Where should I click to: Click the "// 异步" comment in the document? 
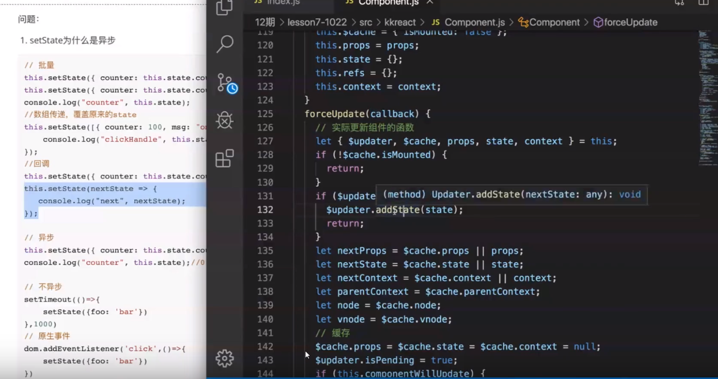(39, 238)
